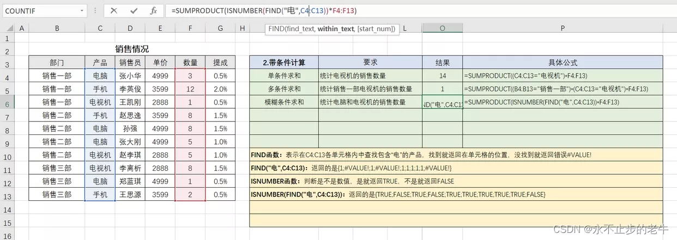Select the cell with 张小华
Viewport: 677px width, 240px height.
[x=130, y=76]
